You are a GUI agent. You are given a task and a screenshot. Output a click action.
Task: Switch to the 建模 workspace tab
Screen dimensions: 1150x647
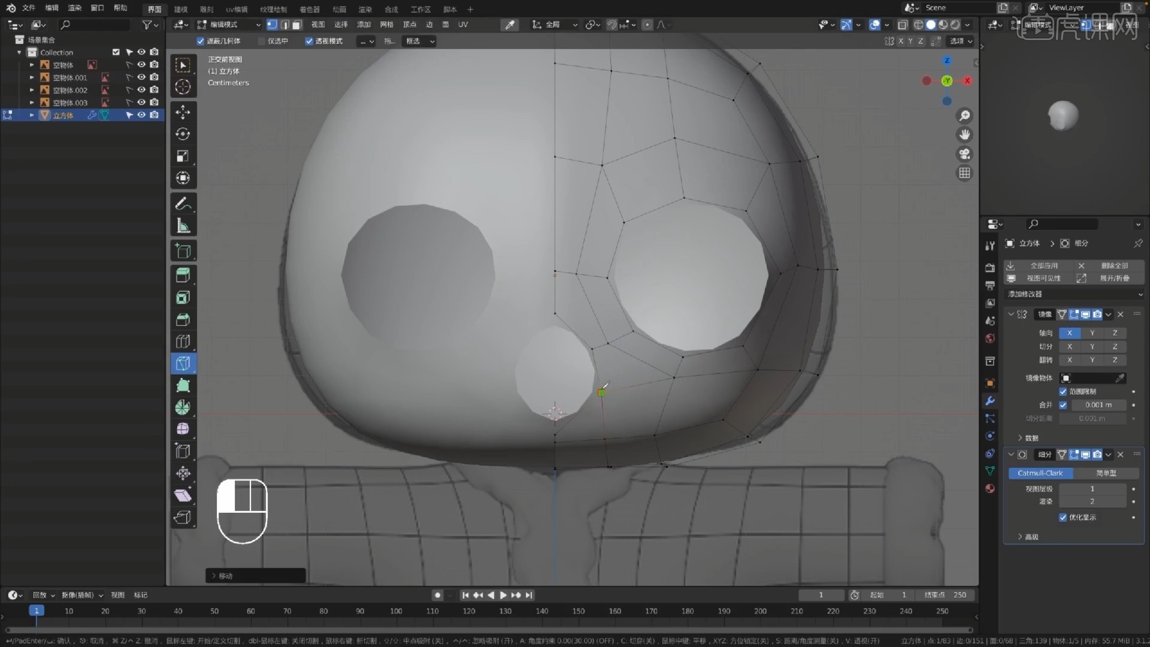pyautogui.click(x=181, y=10)
